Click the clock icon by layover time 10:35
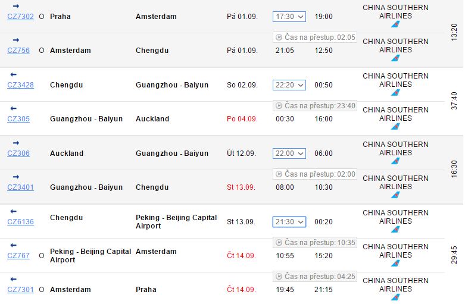 [x=279, y=243]
